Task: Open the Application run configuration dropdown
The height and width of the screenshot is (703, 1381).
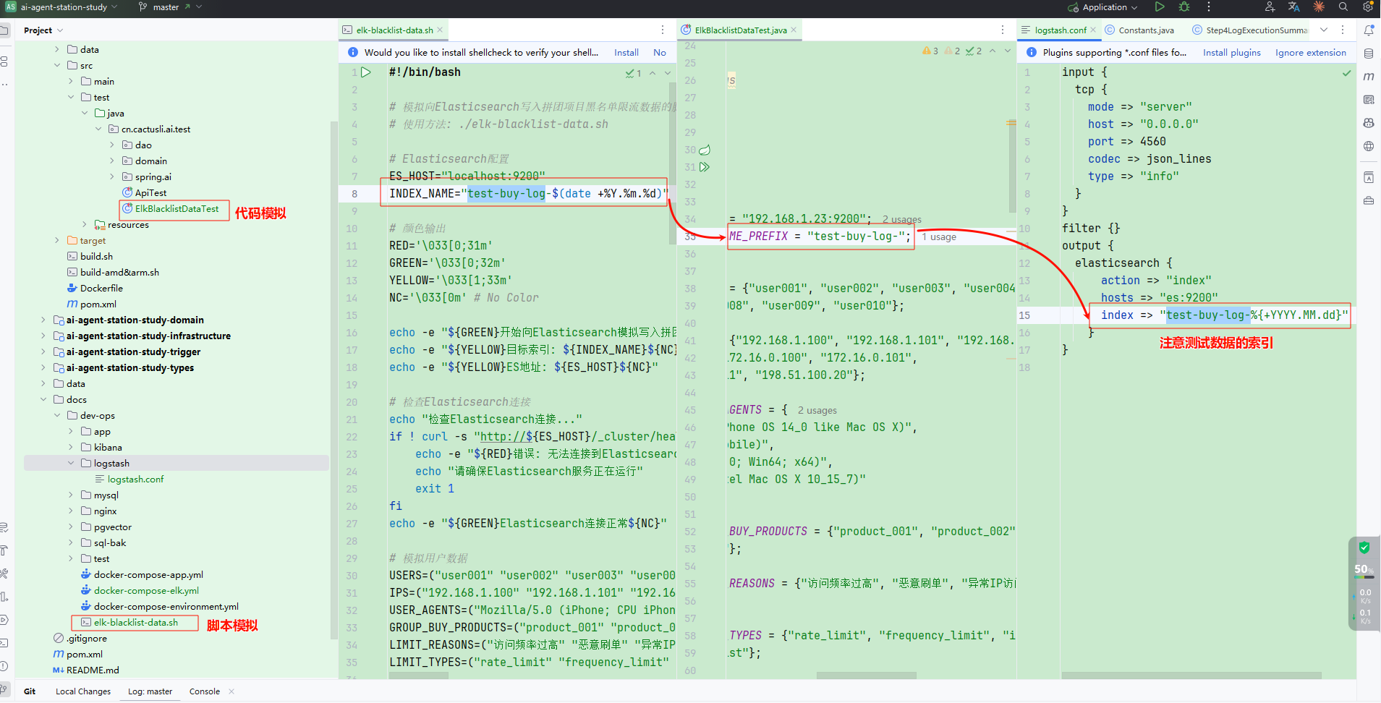Action: click(1103, 7)
